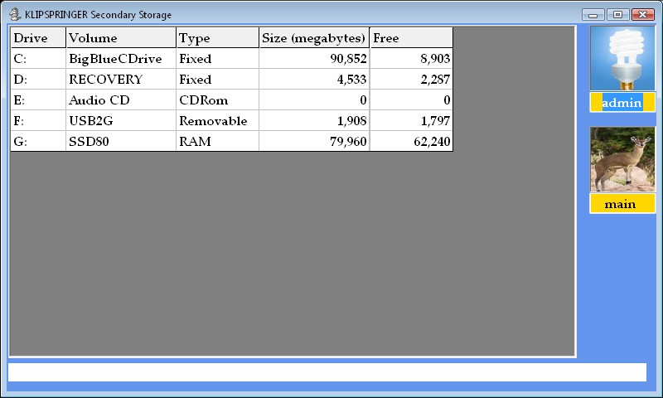663x398 pixels.
Task: Click the Free column header
Action: pyautogui.click(x=411, y=38)
